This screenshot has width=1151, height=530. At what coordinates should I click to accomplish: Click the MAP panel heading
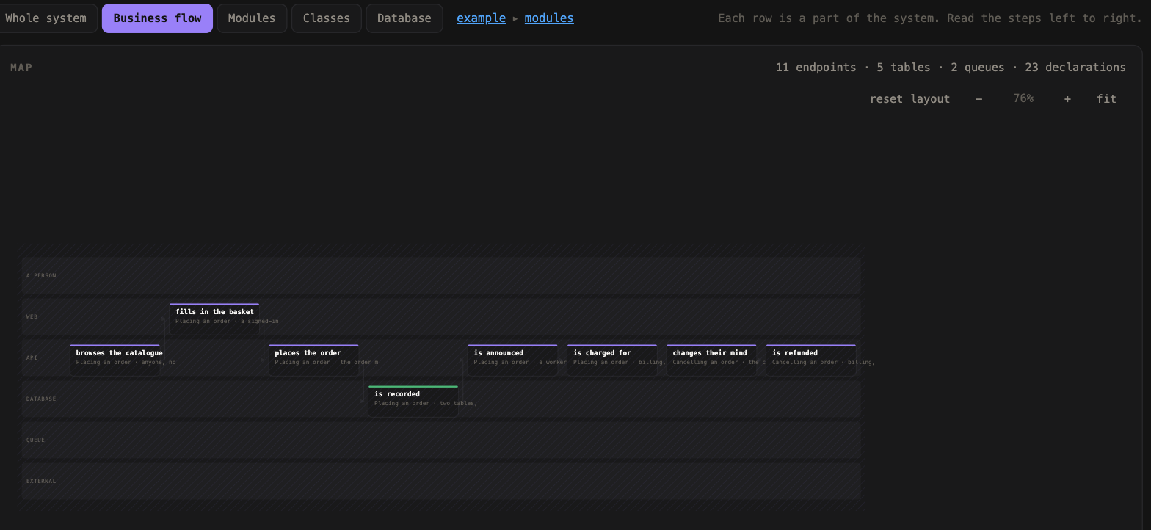[x=21, y=68]
